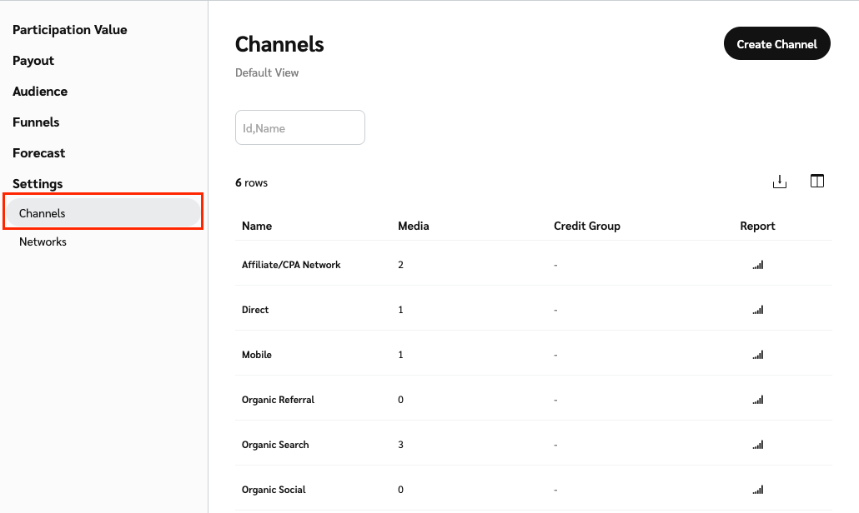Focus the Id,Name search field
This screenshot has height=513, width=859.
300,128
